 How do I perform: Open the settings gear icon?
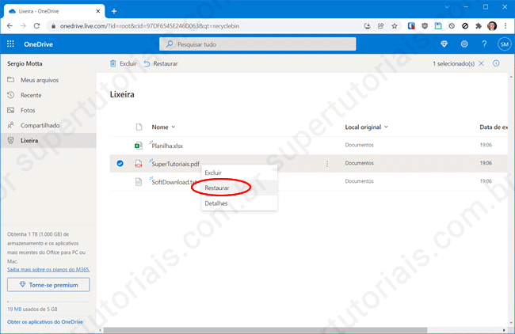(464, 44)
